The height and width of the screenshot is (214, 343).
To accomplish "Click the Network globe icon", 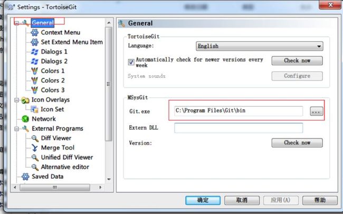I will pyautogui.click(x=25, y=119).
